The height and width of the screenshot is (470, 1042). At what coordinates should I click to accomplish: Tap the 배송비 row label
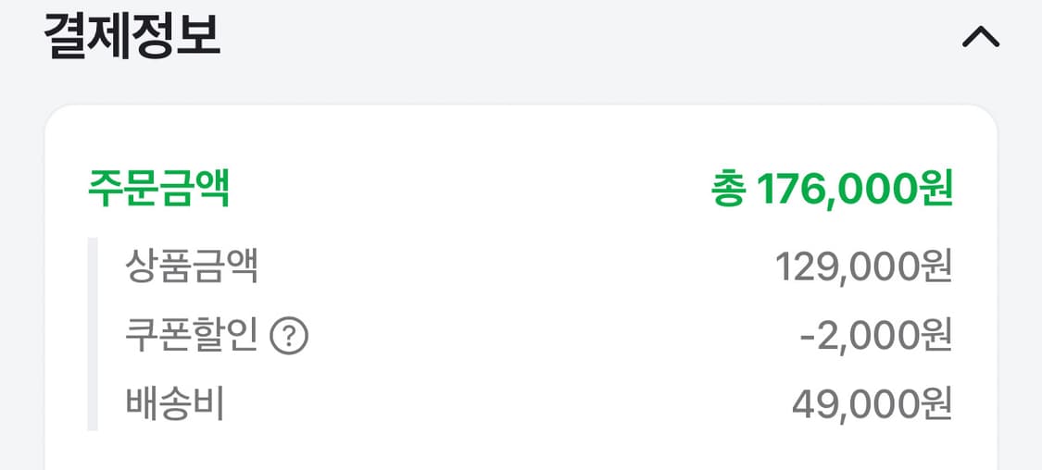175,404
